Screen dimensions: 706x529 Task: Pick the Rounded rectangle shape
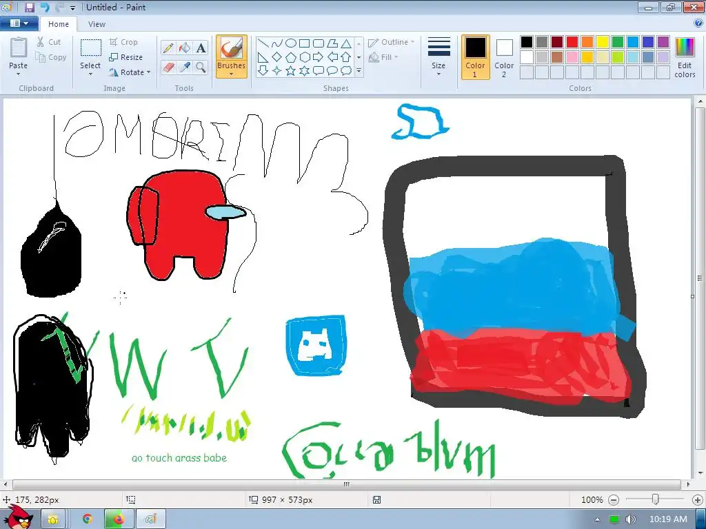click(x=319, y=43)
